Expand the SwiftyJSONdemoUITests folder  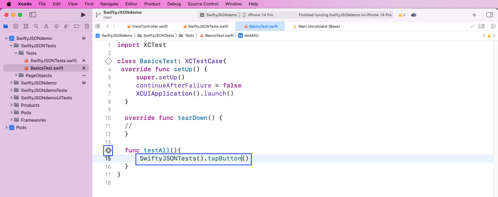click(11, 98)
